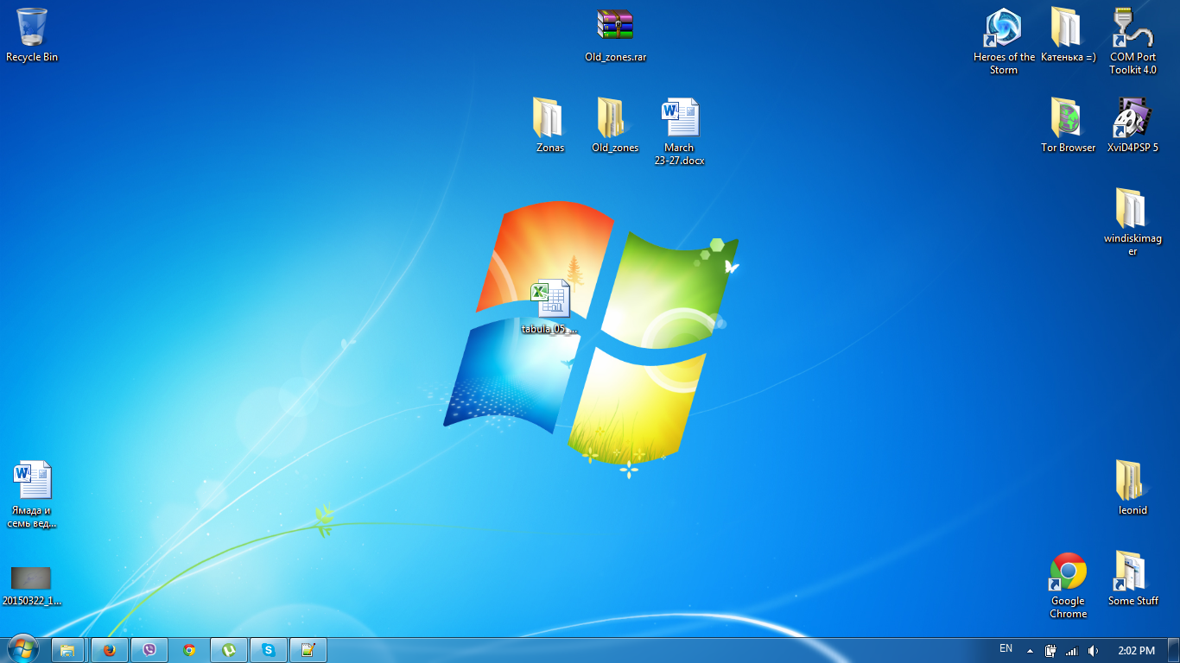Open Firefox from the taskbar
1180x663 pixels.
tap(110, 650)
